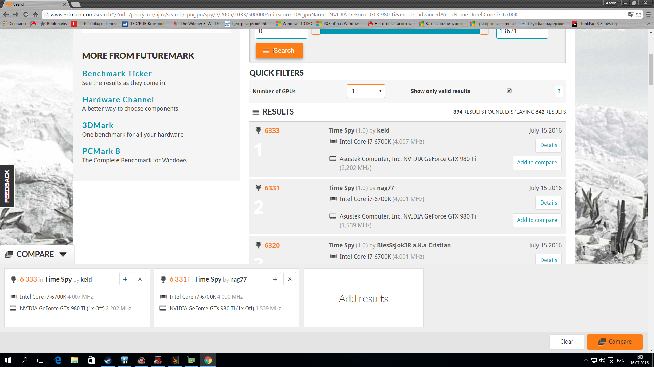The width and height of the screenshot is (654, 367).
Task: Bookmark page with star icon
Action: click(639, 14)
